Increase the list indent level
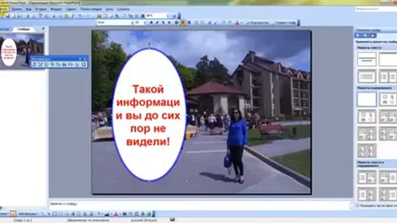Image resolution: width=397 pixels, height=223 pixels. pyautogui.click(x=230, y=22)
